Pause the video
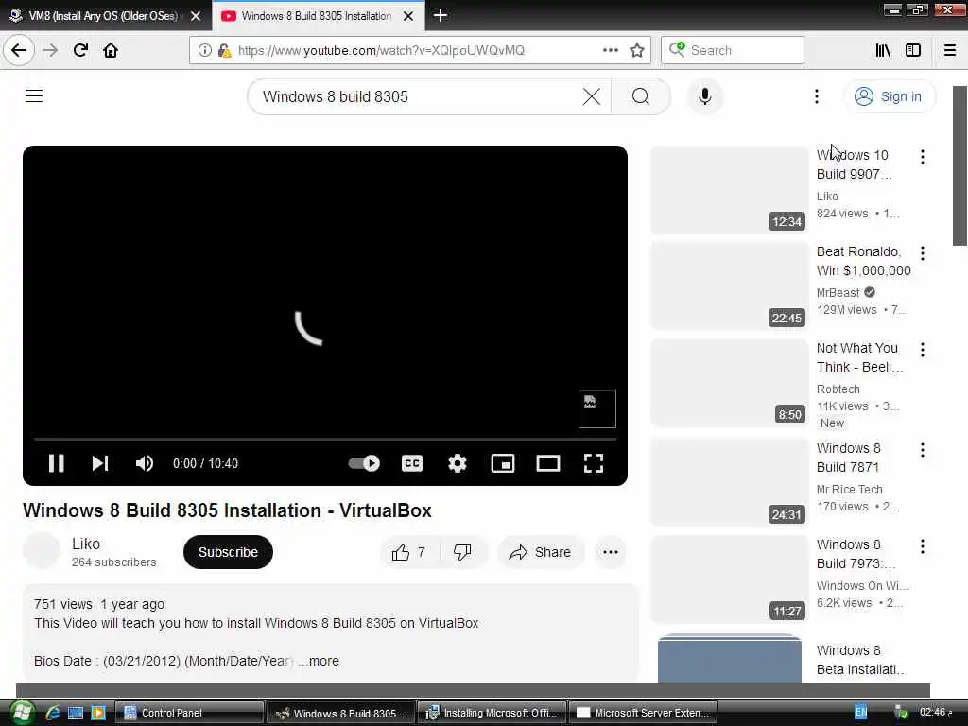Viewport: 968px width, 726px height. coord(56,463)
